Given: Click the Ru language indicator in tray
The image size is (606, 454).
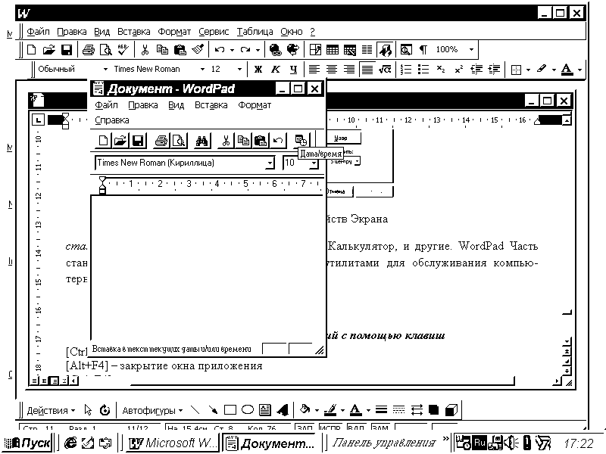Looking at the screenshot, I should pos(479,443).
